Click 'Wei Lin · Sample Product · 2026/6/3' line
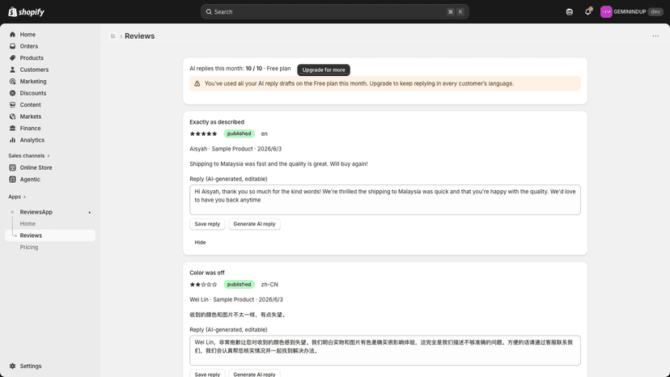This screenshot has width=670, height=377. tap(236, 299)
